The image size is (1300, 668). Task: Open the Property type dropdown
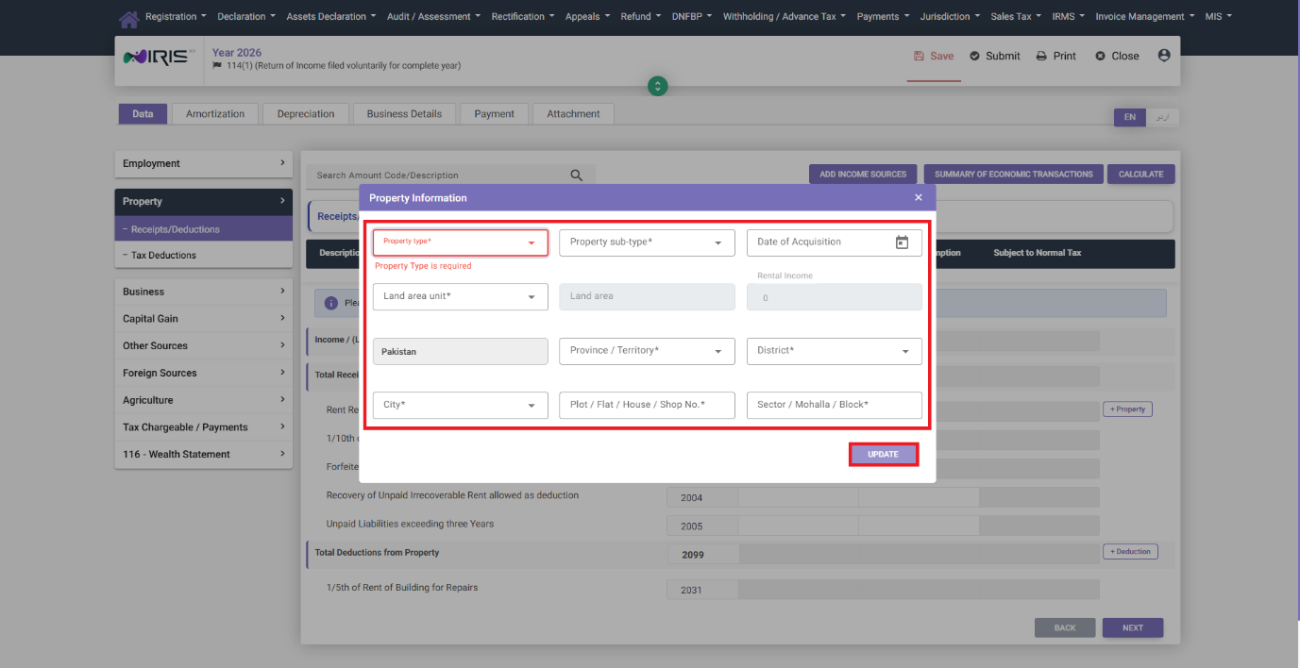(x=461, y=242)
